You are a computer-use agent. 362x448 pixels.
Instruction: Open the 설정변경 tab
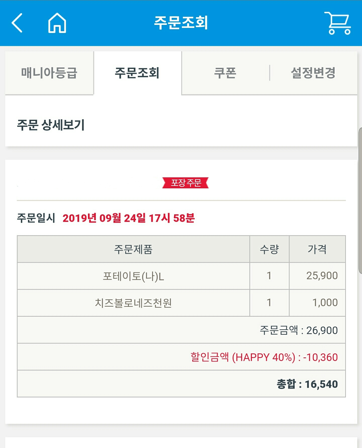pyautogui.click(x=313, y=73)
